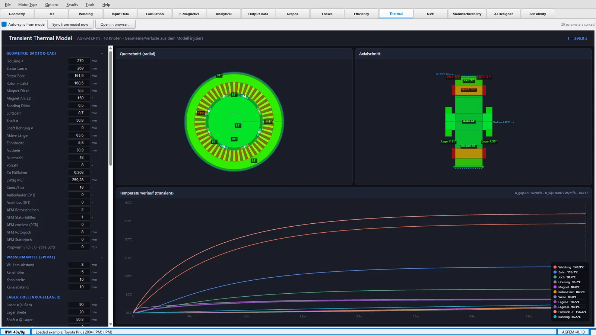Toggle the Endwickl.-F legend entry
Screen dimensions: 596x335
pos(570,312)
